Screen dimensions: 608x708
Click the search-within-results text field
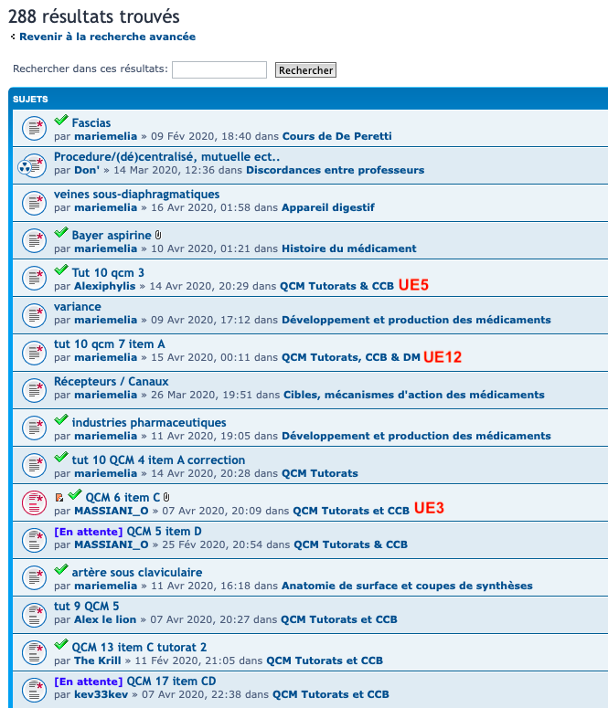point(219,69)
